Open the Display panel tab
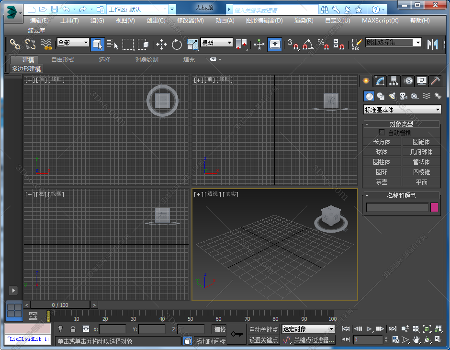Image resolution: width=450 pixels, height=350 pixels. click(421, 81)
